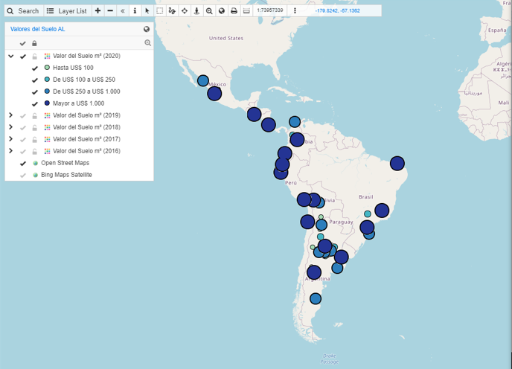Open the Layer List panel
Image resolution: width=512 pixels, height=369 pixels.
click(x=66, y=11)
